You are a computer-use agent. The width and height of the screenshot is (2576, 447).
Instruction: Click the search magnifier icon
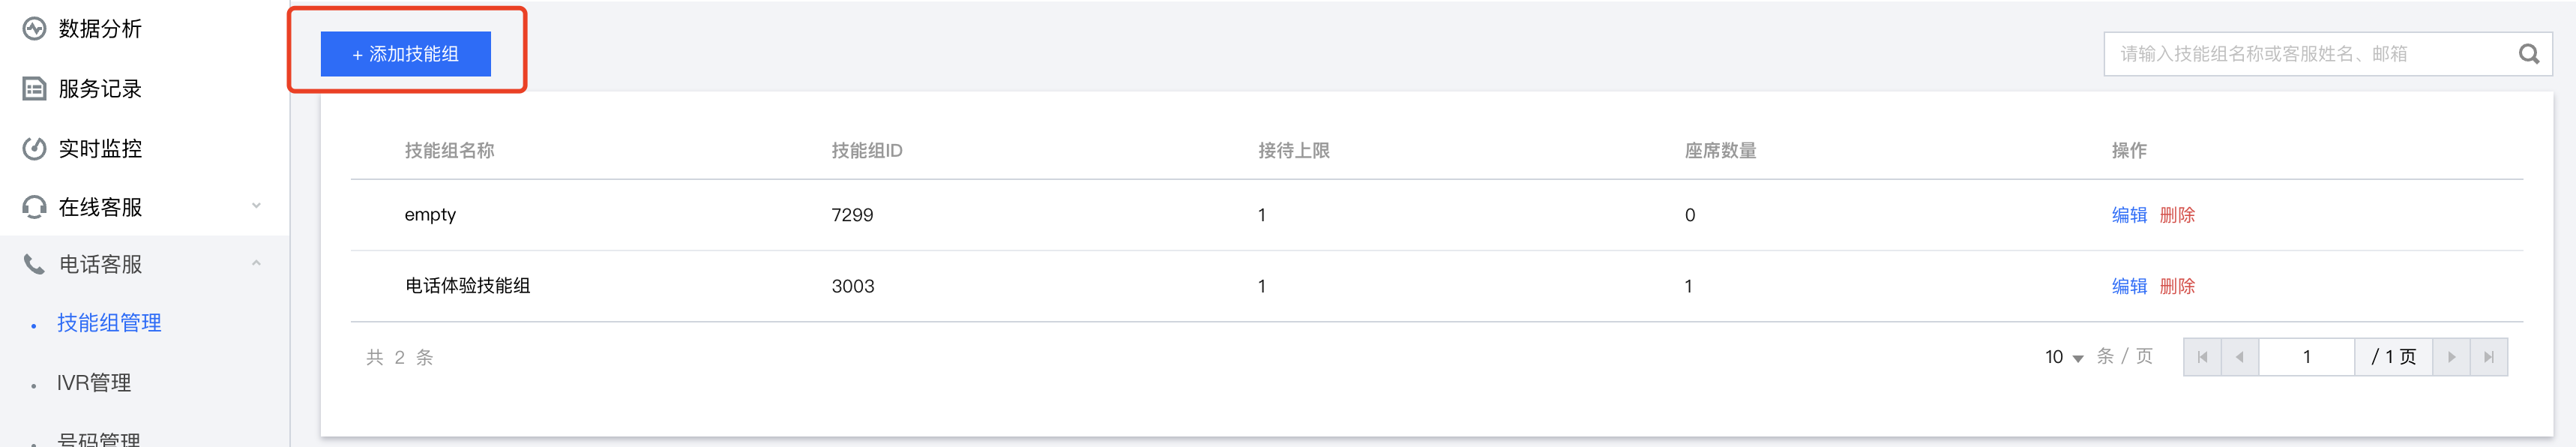point(2528,54)
